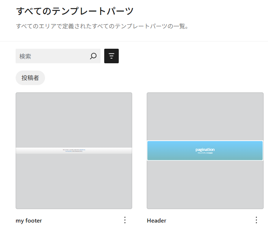Click the すべてのテンプレートパーツ page heading
The width and height of the screenshot is (268, 232).
(75, 11)
